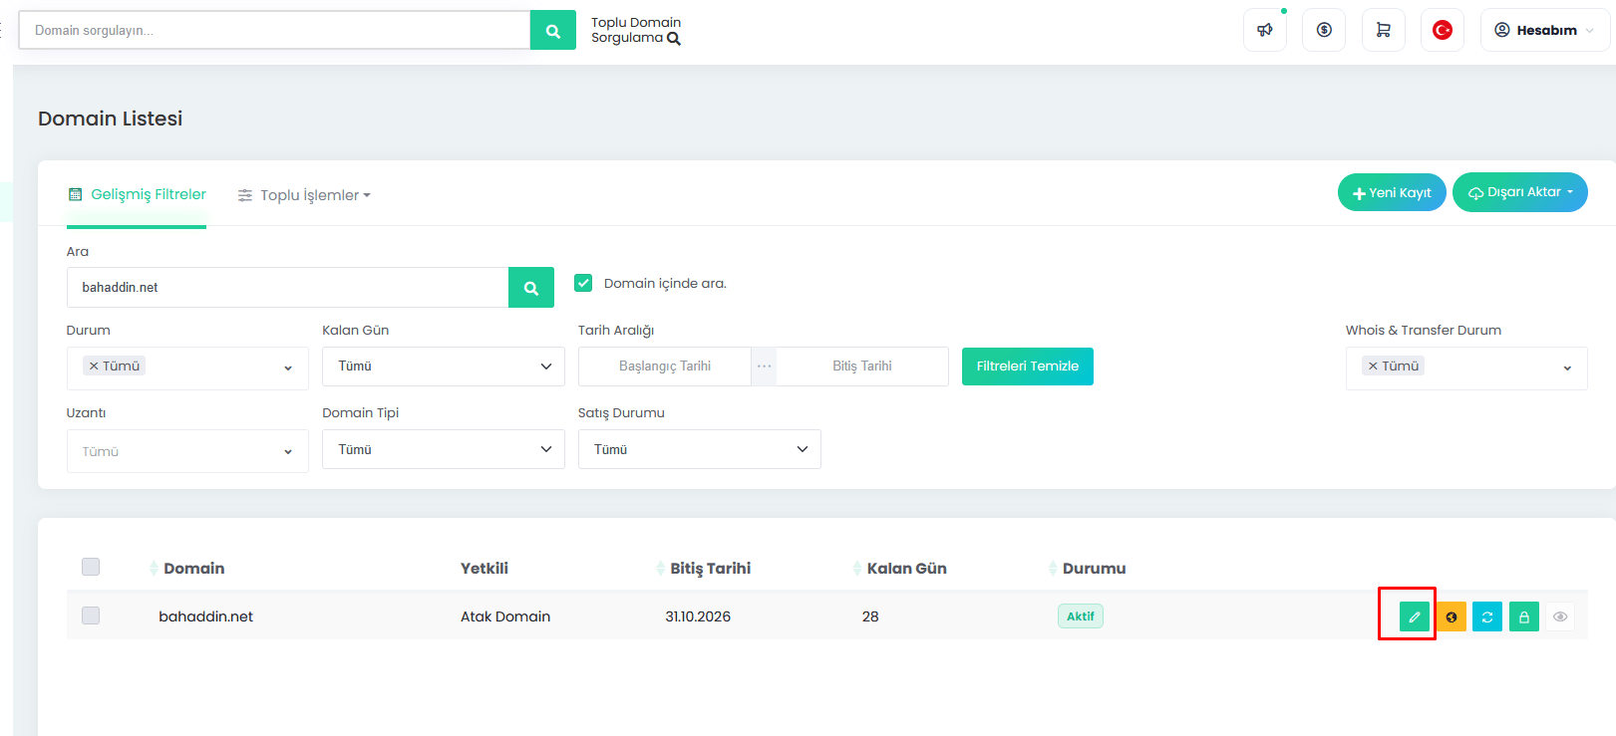This screenshot has width=1616, height=736.
Task: Open the dollar balance icon
Action: click(x=1324, y=30)
